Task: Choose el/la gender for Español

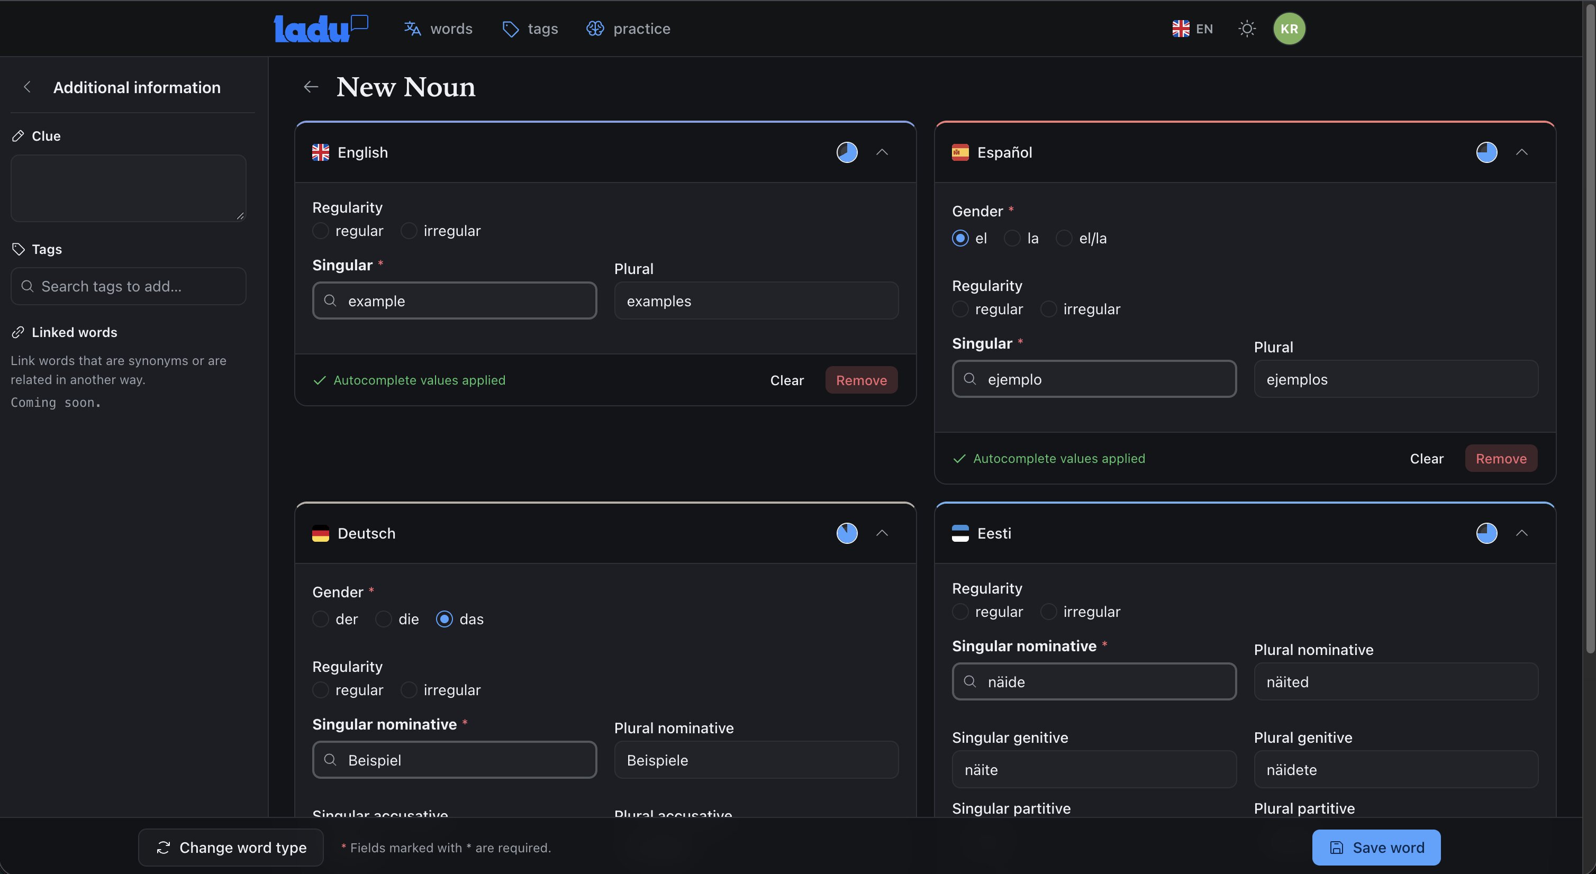Action: [1063, 239]
